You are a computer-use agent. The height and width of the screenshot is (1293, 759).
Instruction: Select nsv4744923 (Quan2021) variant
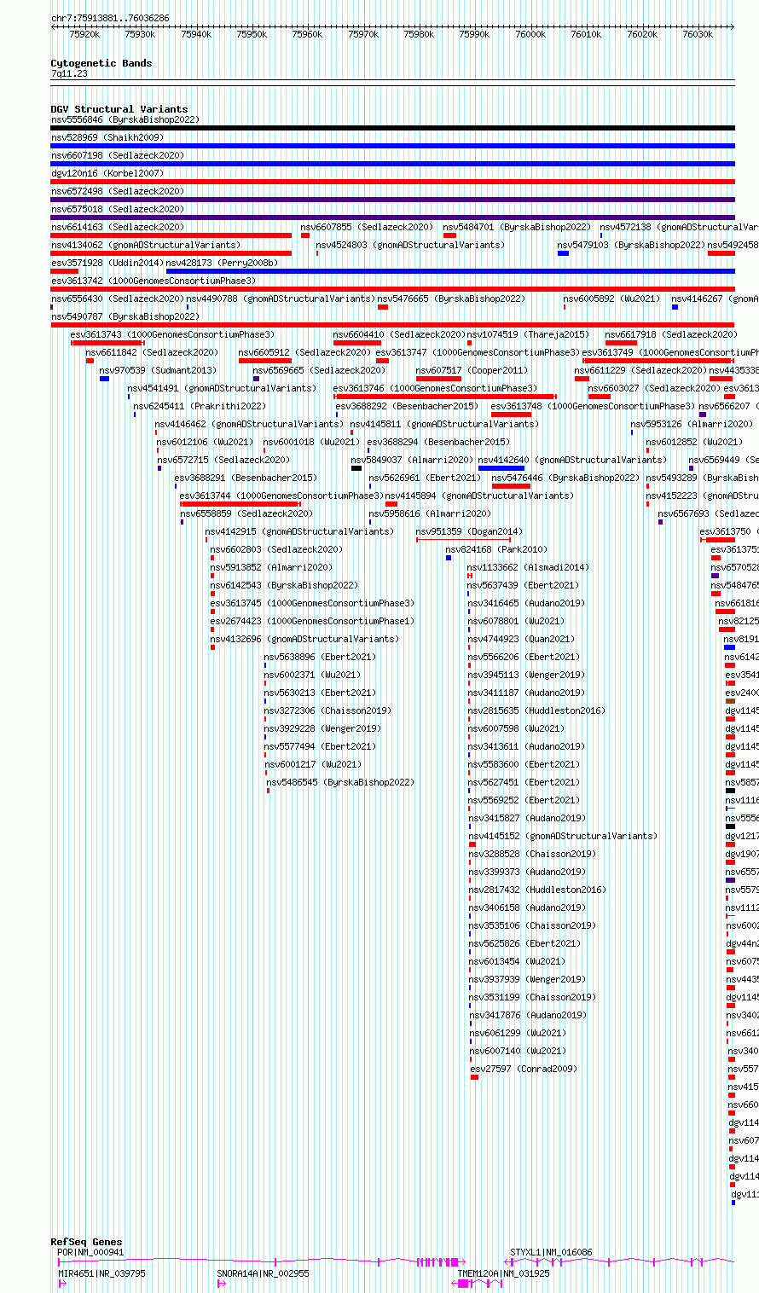(x=520, y=639)
